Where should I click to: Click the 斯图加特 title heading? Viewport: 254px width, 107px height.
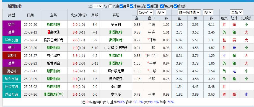[x=15, y=6]
